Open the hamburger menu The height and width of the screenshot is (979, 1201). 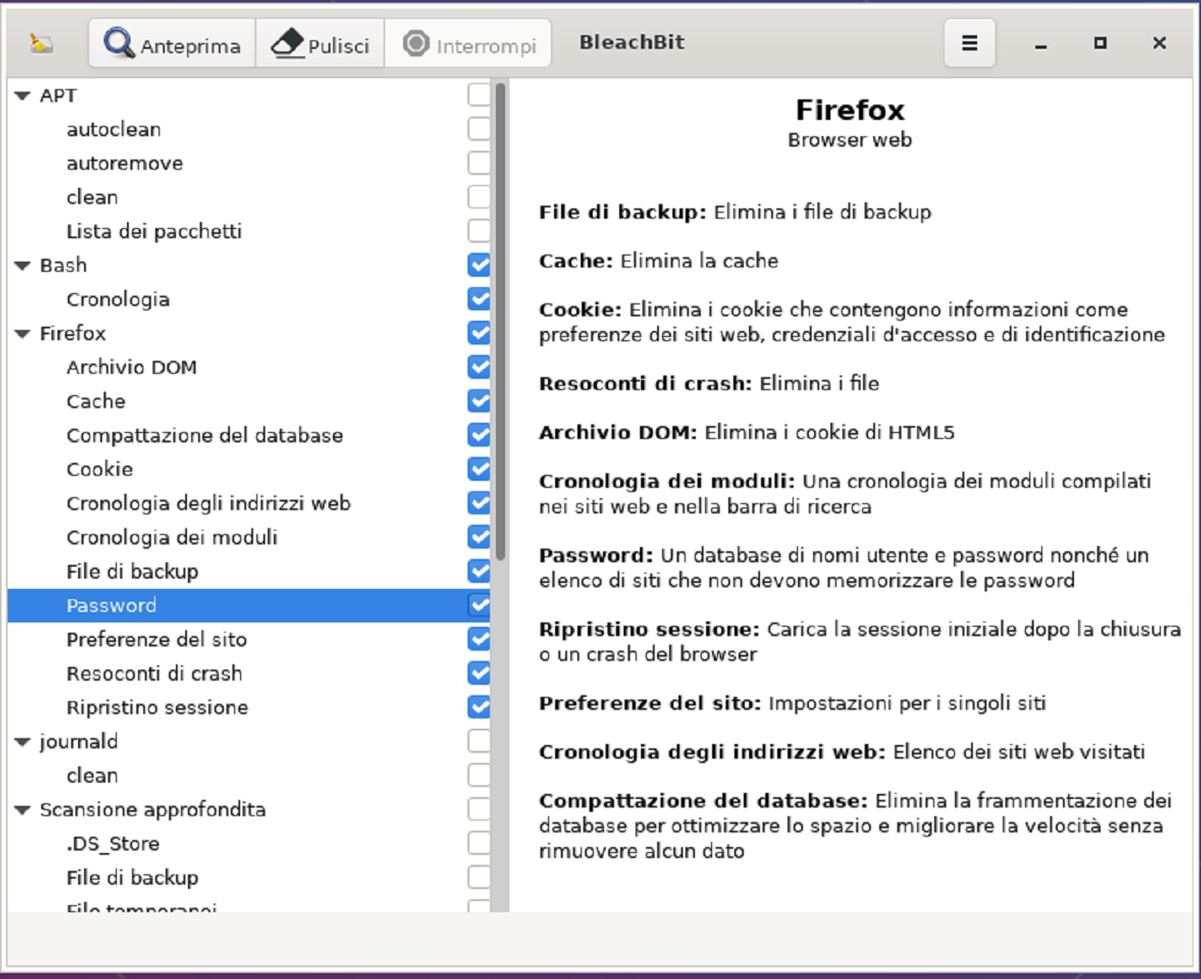(969, 43)
